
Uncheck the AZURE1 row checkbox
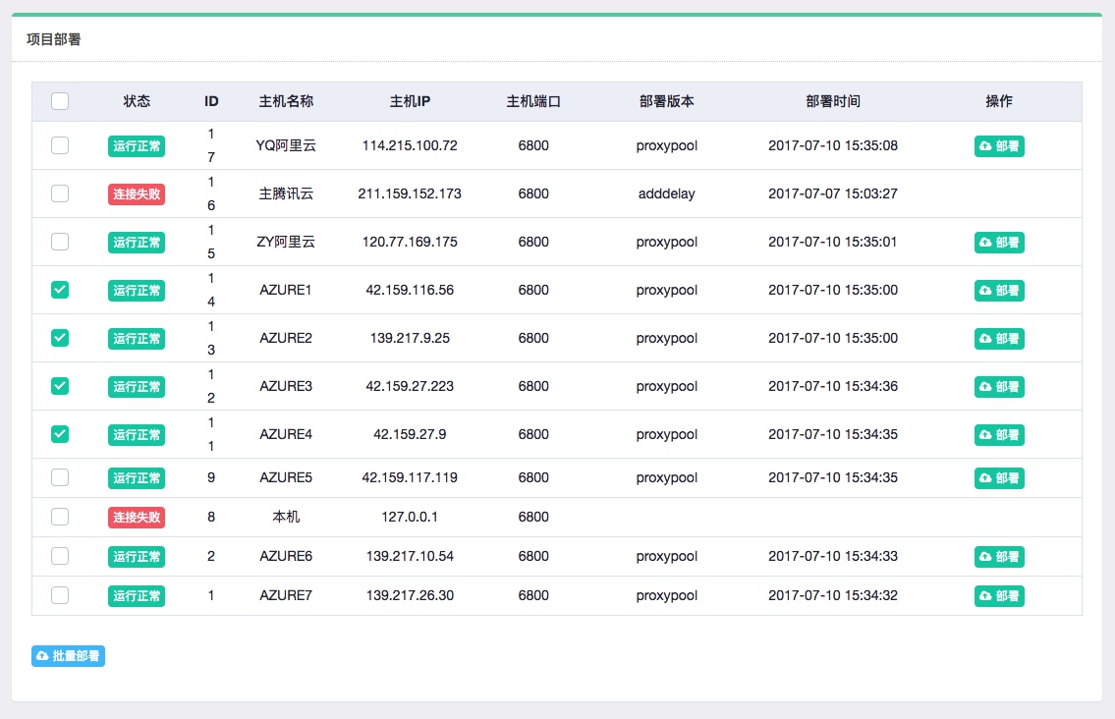pyautogui.click(x=60, y=290)
